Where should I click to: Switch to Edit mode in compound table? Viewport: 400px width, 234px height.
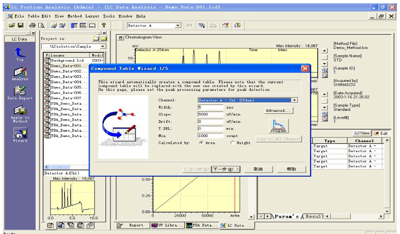381,133
